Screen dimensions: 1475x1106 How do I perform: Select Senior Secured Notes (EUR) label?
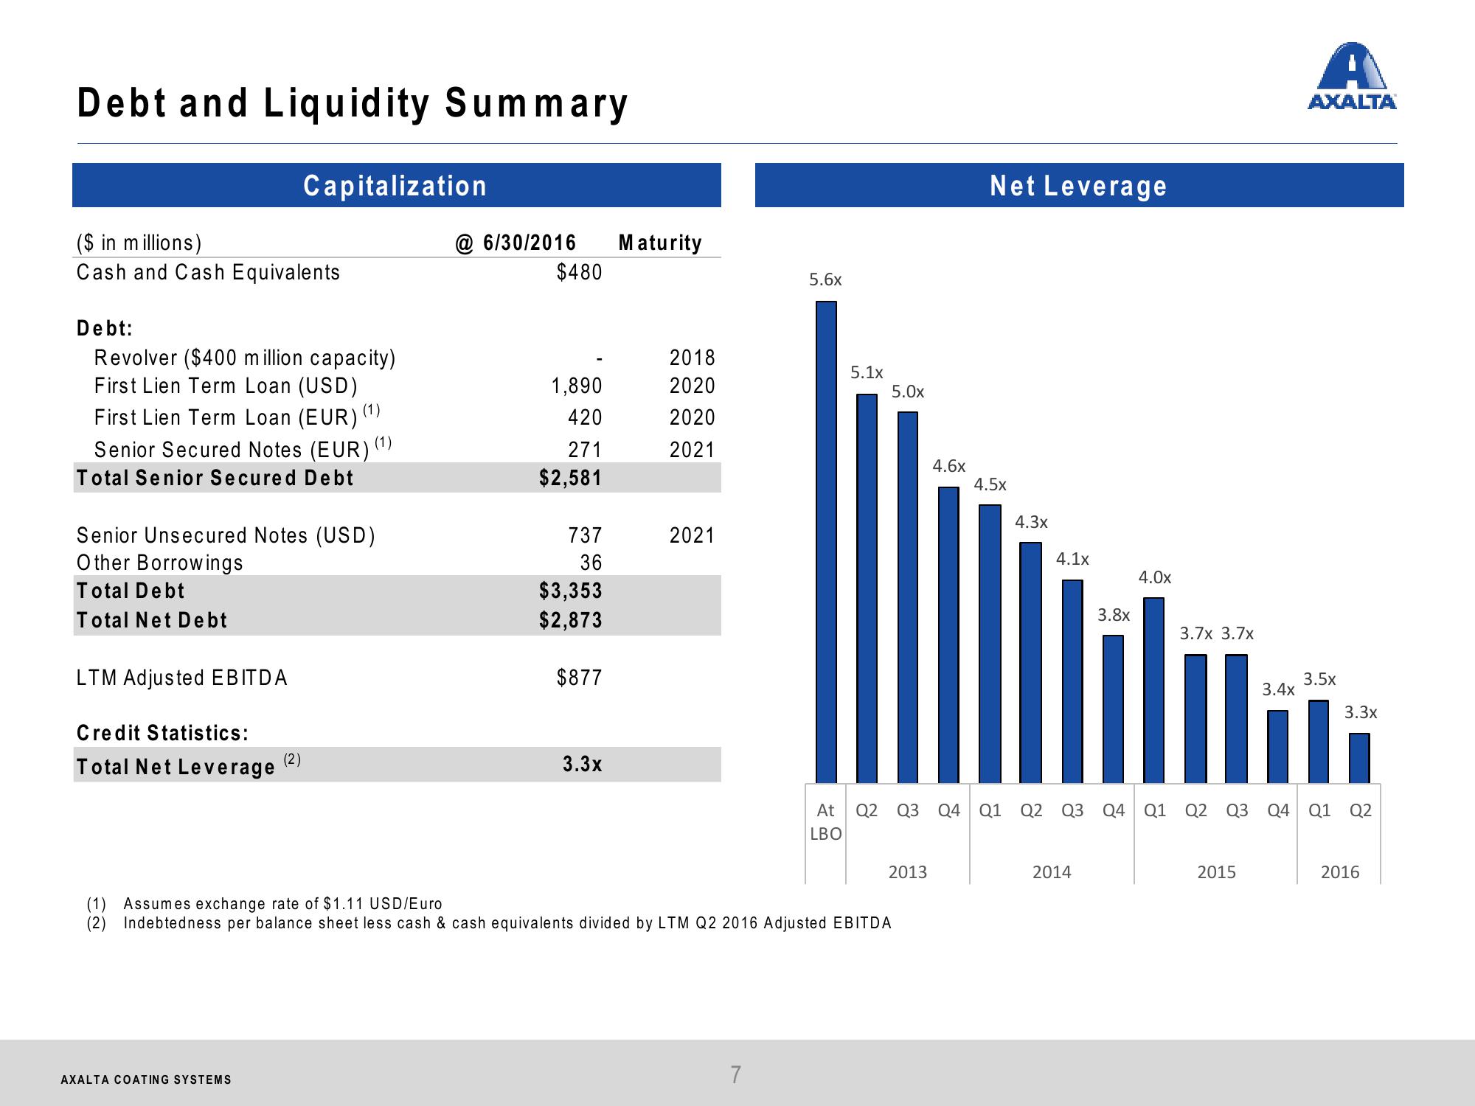coord(243,448)
